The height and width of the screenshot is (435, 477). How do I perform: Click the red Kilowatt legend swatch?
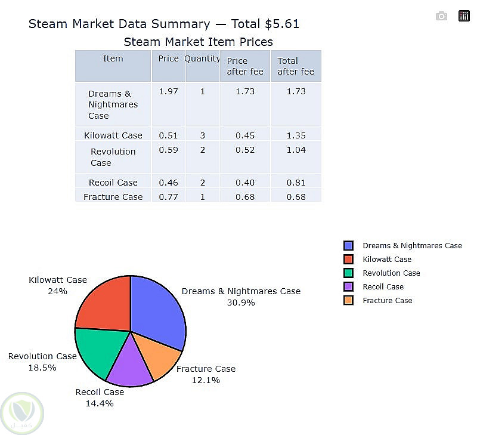[x=348, y=260]
